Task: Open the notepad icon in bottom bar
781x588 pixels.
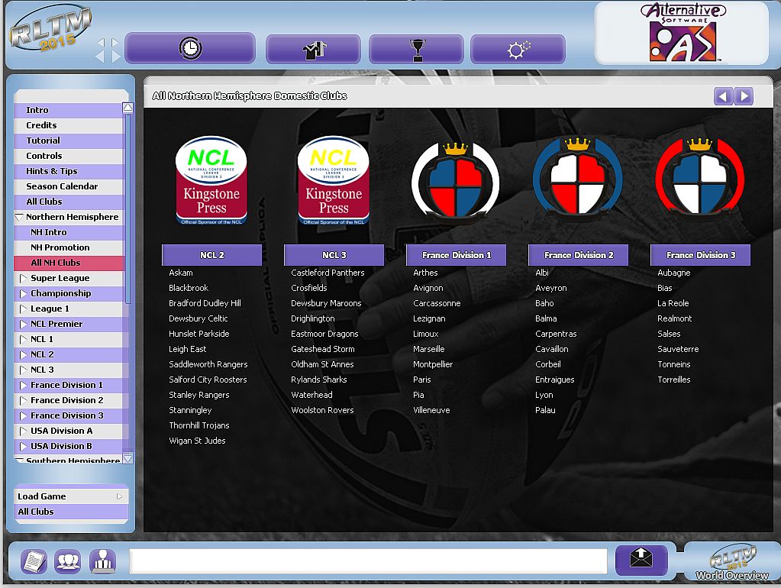Action: coord(34,561)
